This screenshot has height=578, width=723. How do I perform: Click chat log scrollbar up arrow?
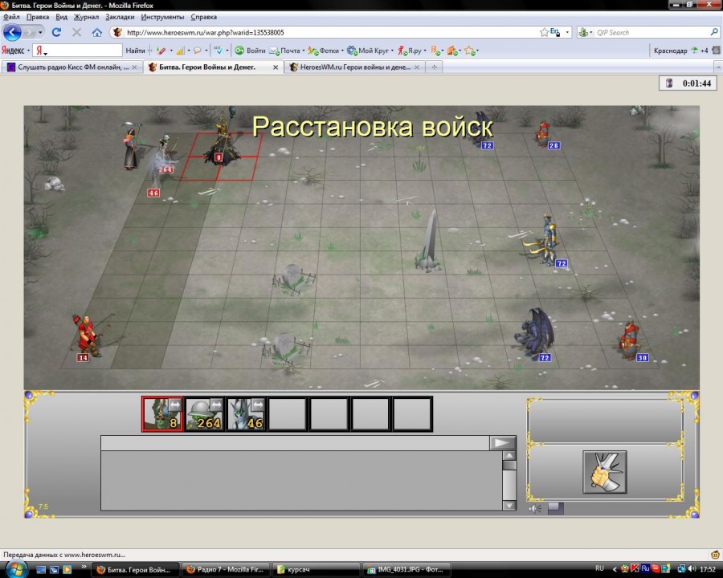coord(509,456)
